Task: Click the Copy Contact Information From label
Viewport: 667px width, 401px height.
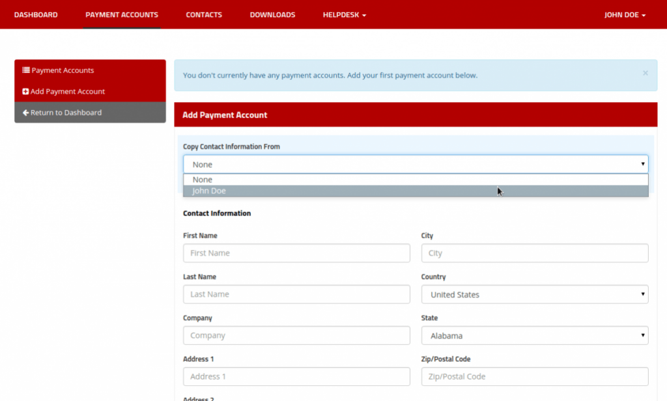Action: point(231,146)
